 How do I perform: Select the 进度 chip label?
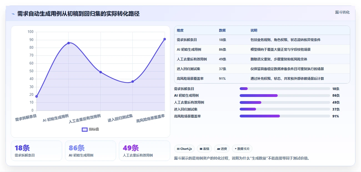[224, 149]
